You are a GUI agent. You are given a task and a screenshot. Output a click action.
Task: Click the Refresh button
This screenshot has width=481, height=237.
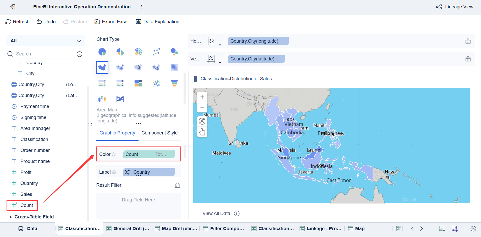17,22
